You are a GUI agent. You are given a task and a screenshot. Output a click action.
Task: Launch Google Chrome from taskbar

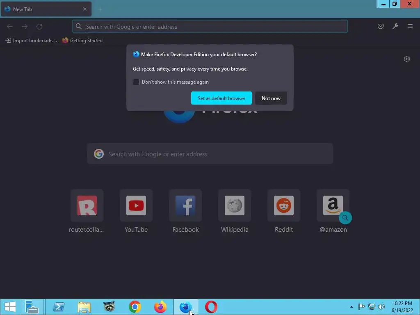pos(135,307)
